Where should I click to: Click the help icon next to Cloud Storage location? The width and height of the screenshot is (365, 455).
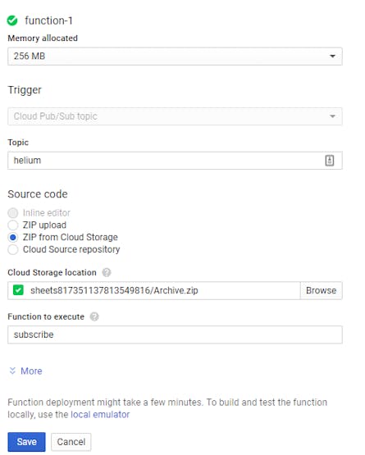coord(107,272)
